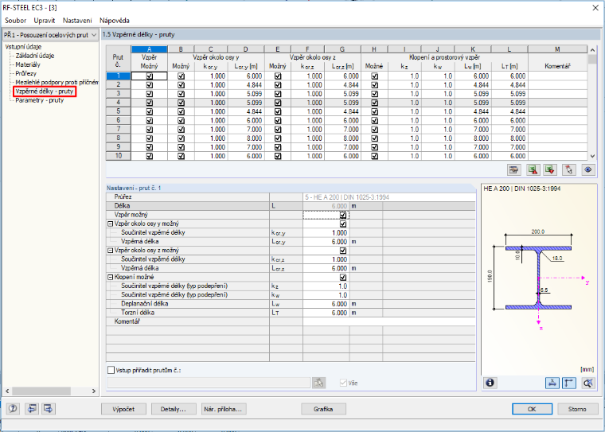Click navigator scroll left arrow

tap(7, 391)
